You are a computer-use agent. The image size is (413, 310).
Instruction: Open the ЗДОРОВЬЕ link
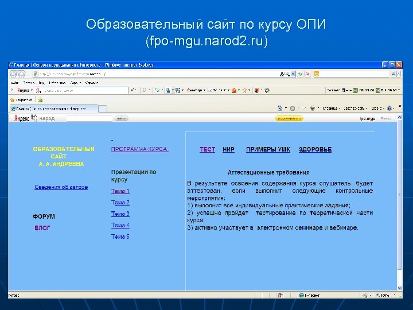315,149
